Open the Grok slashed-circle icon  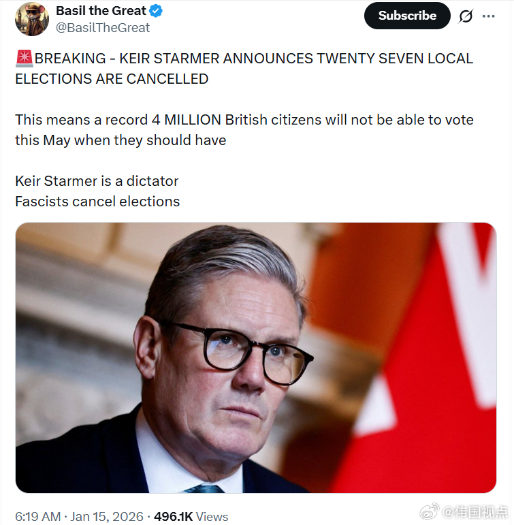point(466,16)
